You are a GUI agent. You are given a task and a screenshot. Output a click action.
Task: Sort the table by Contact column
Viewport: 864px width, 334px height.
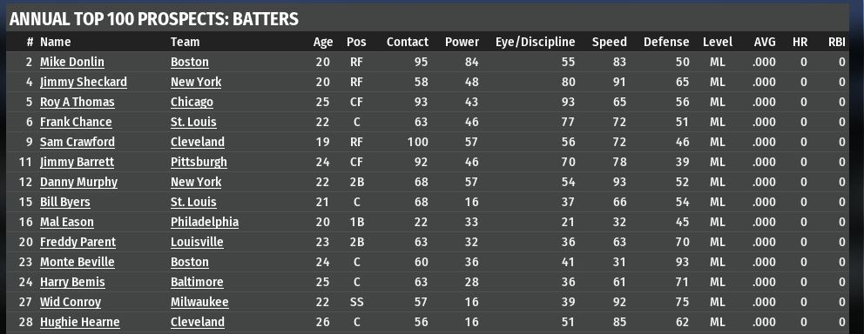point(408,42)
